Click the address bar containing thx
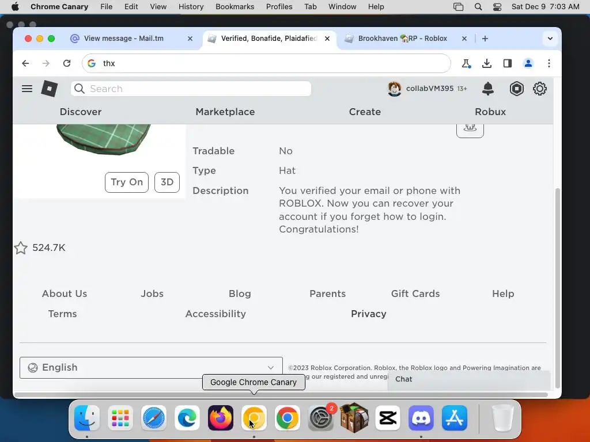 point(266,63)
